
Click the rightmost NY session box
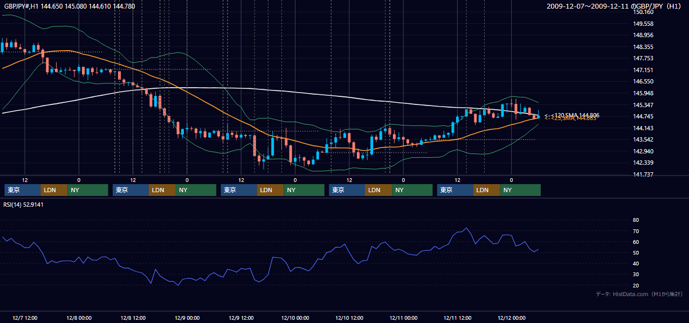click(x=521, y=190)
